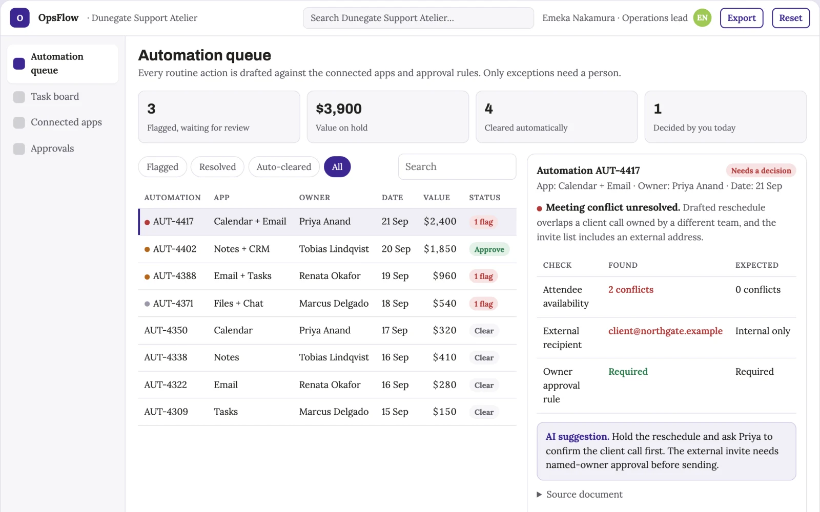
Task: Click the 1 flag badge on AUT-4371
Action: coord(483,304)
